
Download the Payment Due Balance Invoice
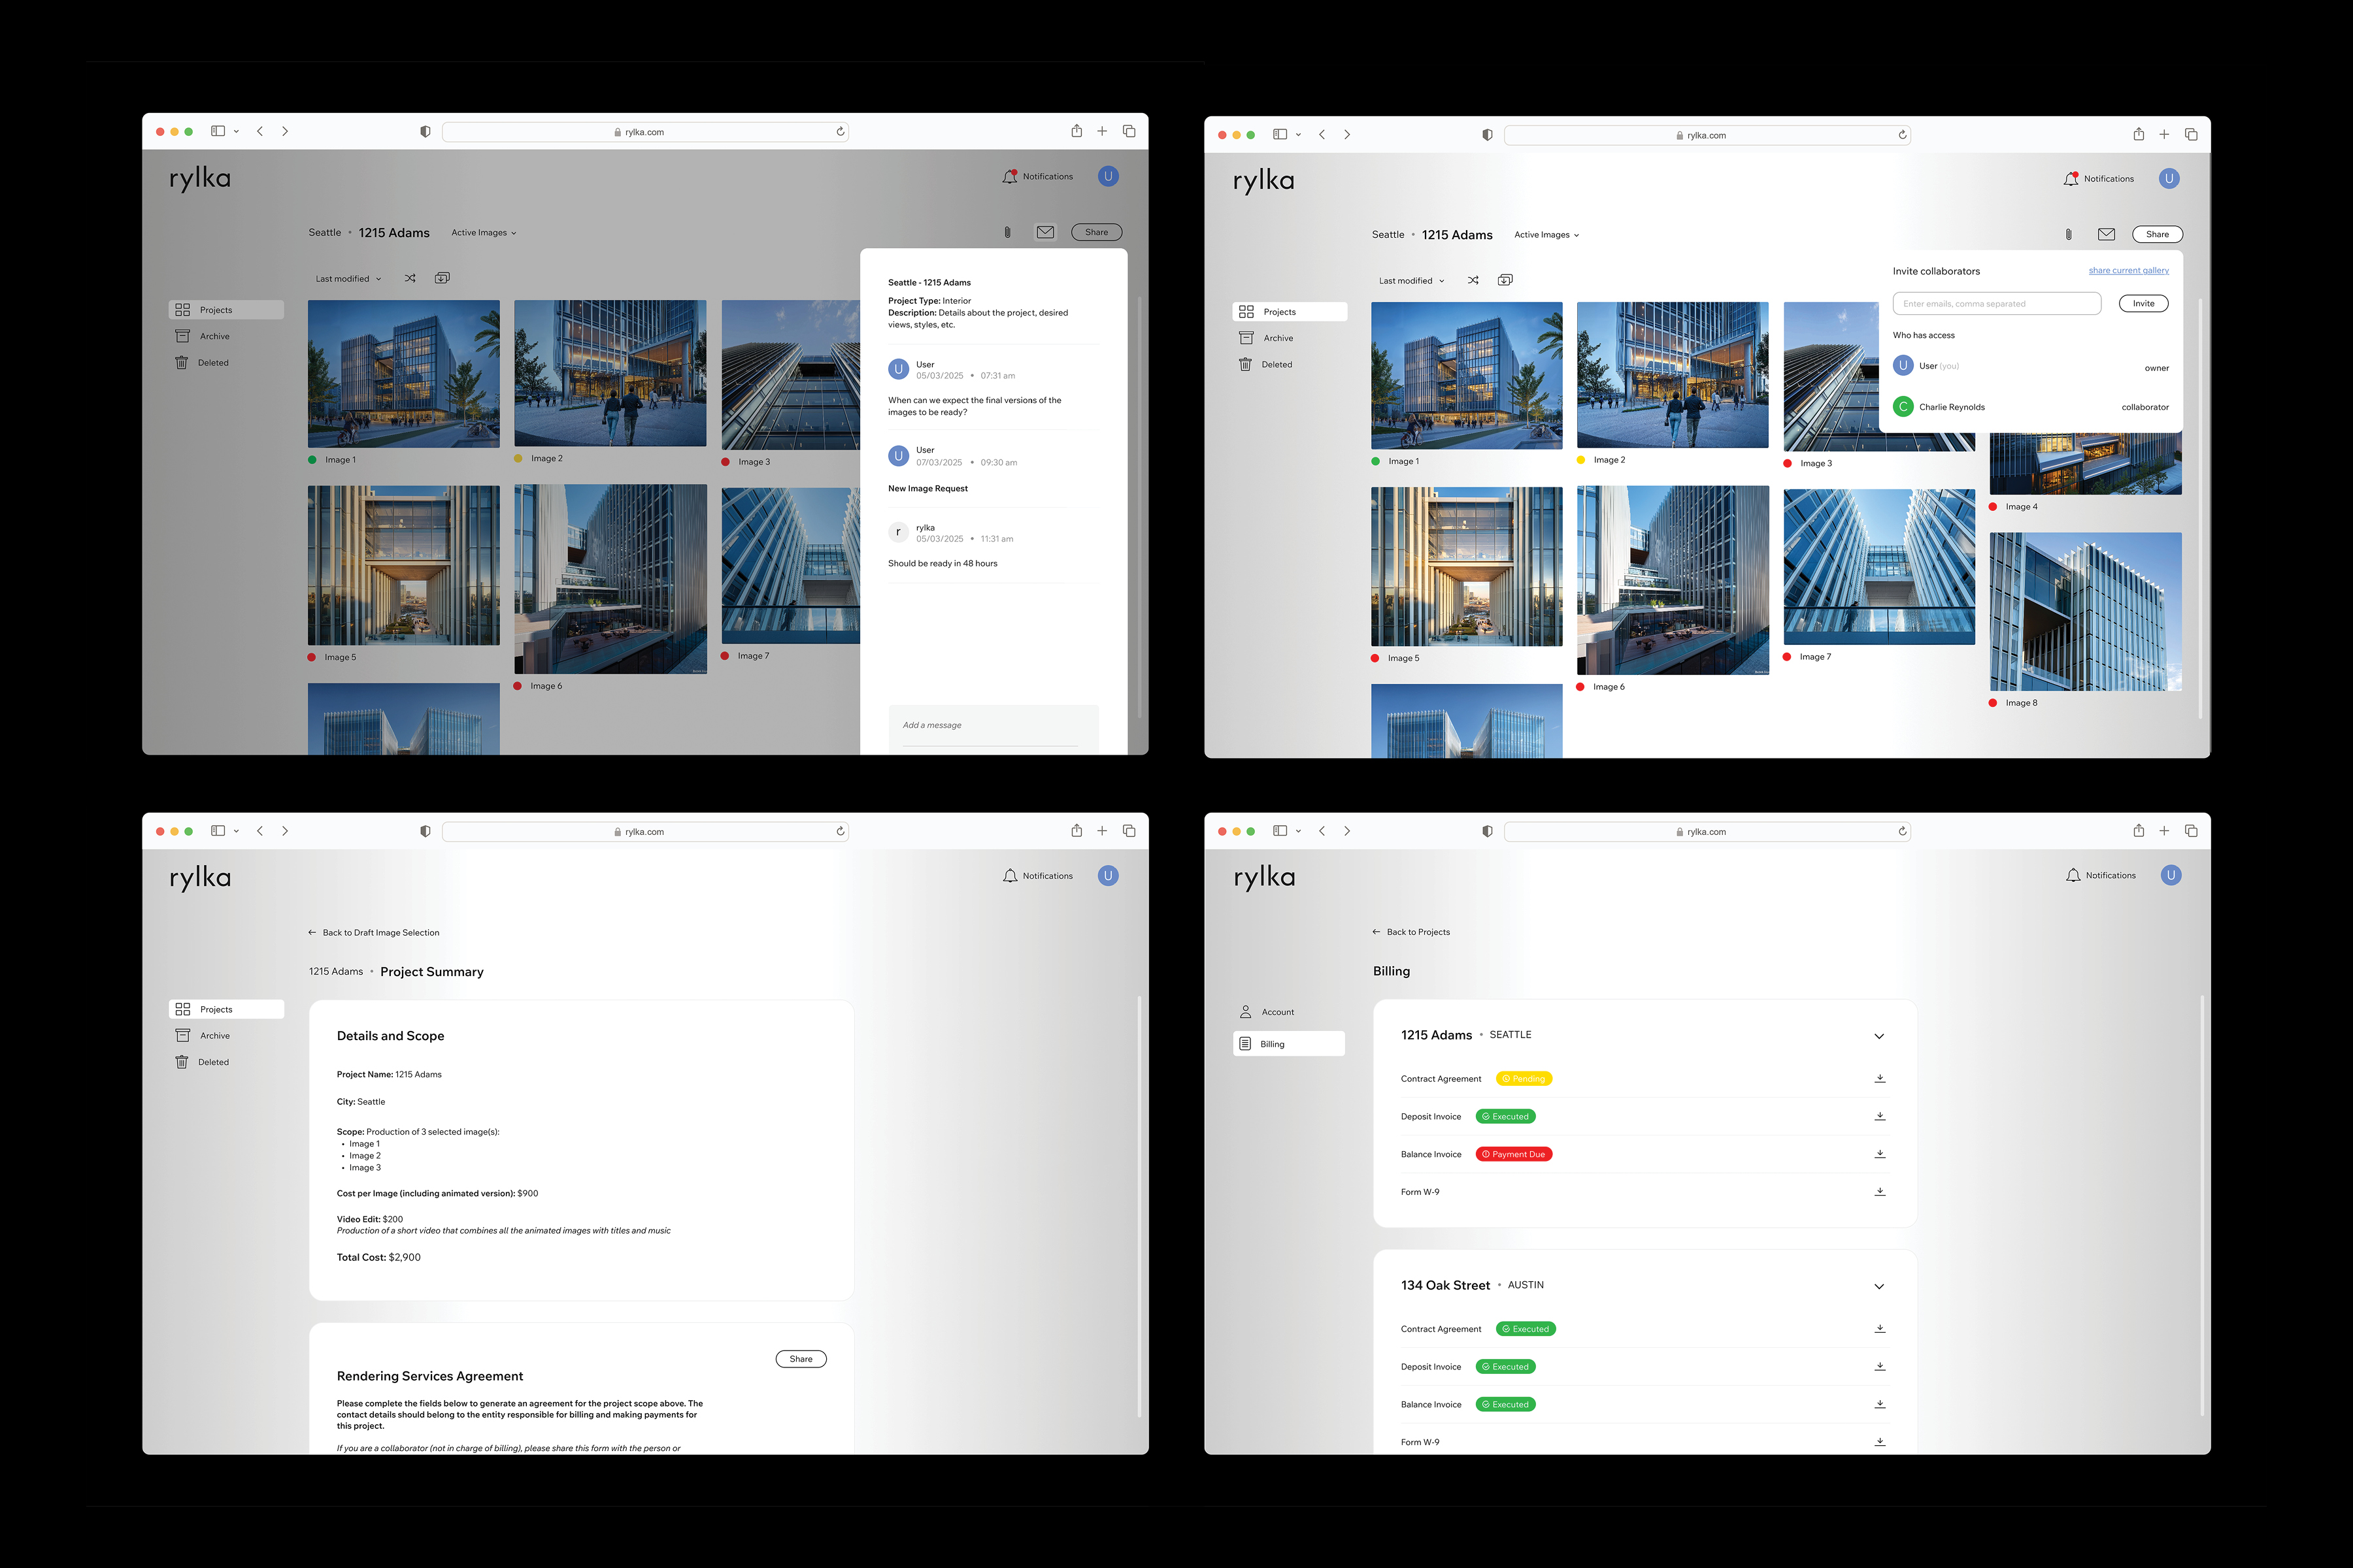coord(1880,1154)
